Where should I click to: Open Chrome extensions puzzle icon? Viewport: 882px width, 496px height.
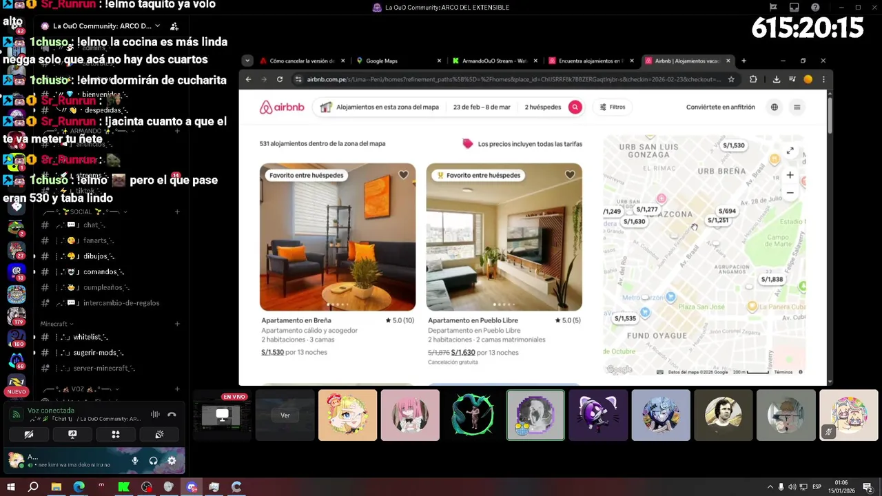(x=753, y=79)
